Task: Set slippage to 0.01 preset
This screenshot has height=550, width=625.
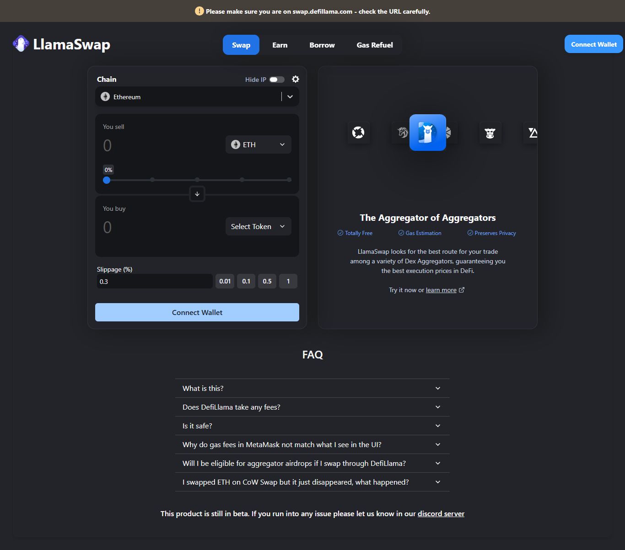Action: tap(225, 281)
